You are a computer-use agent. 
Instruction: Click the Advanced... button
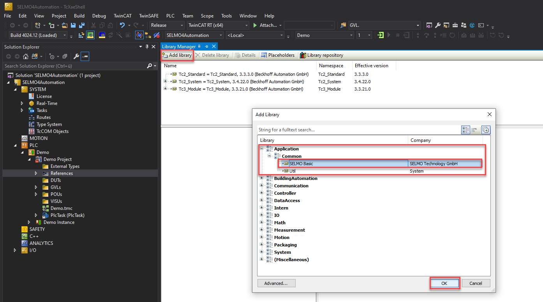point(276,283)
